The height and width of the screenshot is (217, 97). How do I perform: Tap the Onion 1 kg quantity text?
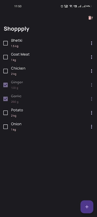[x=13, y=130]
